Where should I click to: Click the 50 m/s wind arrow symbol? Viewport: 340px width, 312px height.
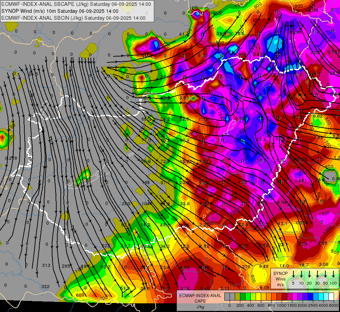pyautogui.click(x=325, y=274)
